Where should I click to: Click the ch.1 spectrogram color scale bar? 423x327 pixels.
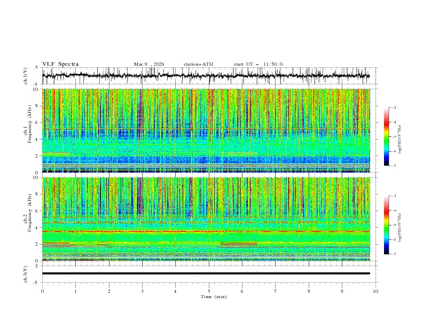click(x=386, y=137)
